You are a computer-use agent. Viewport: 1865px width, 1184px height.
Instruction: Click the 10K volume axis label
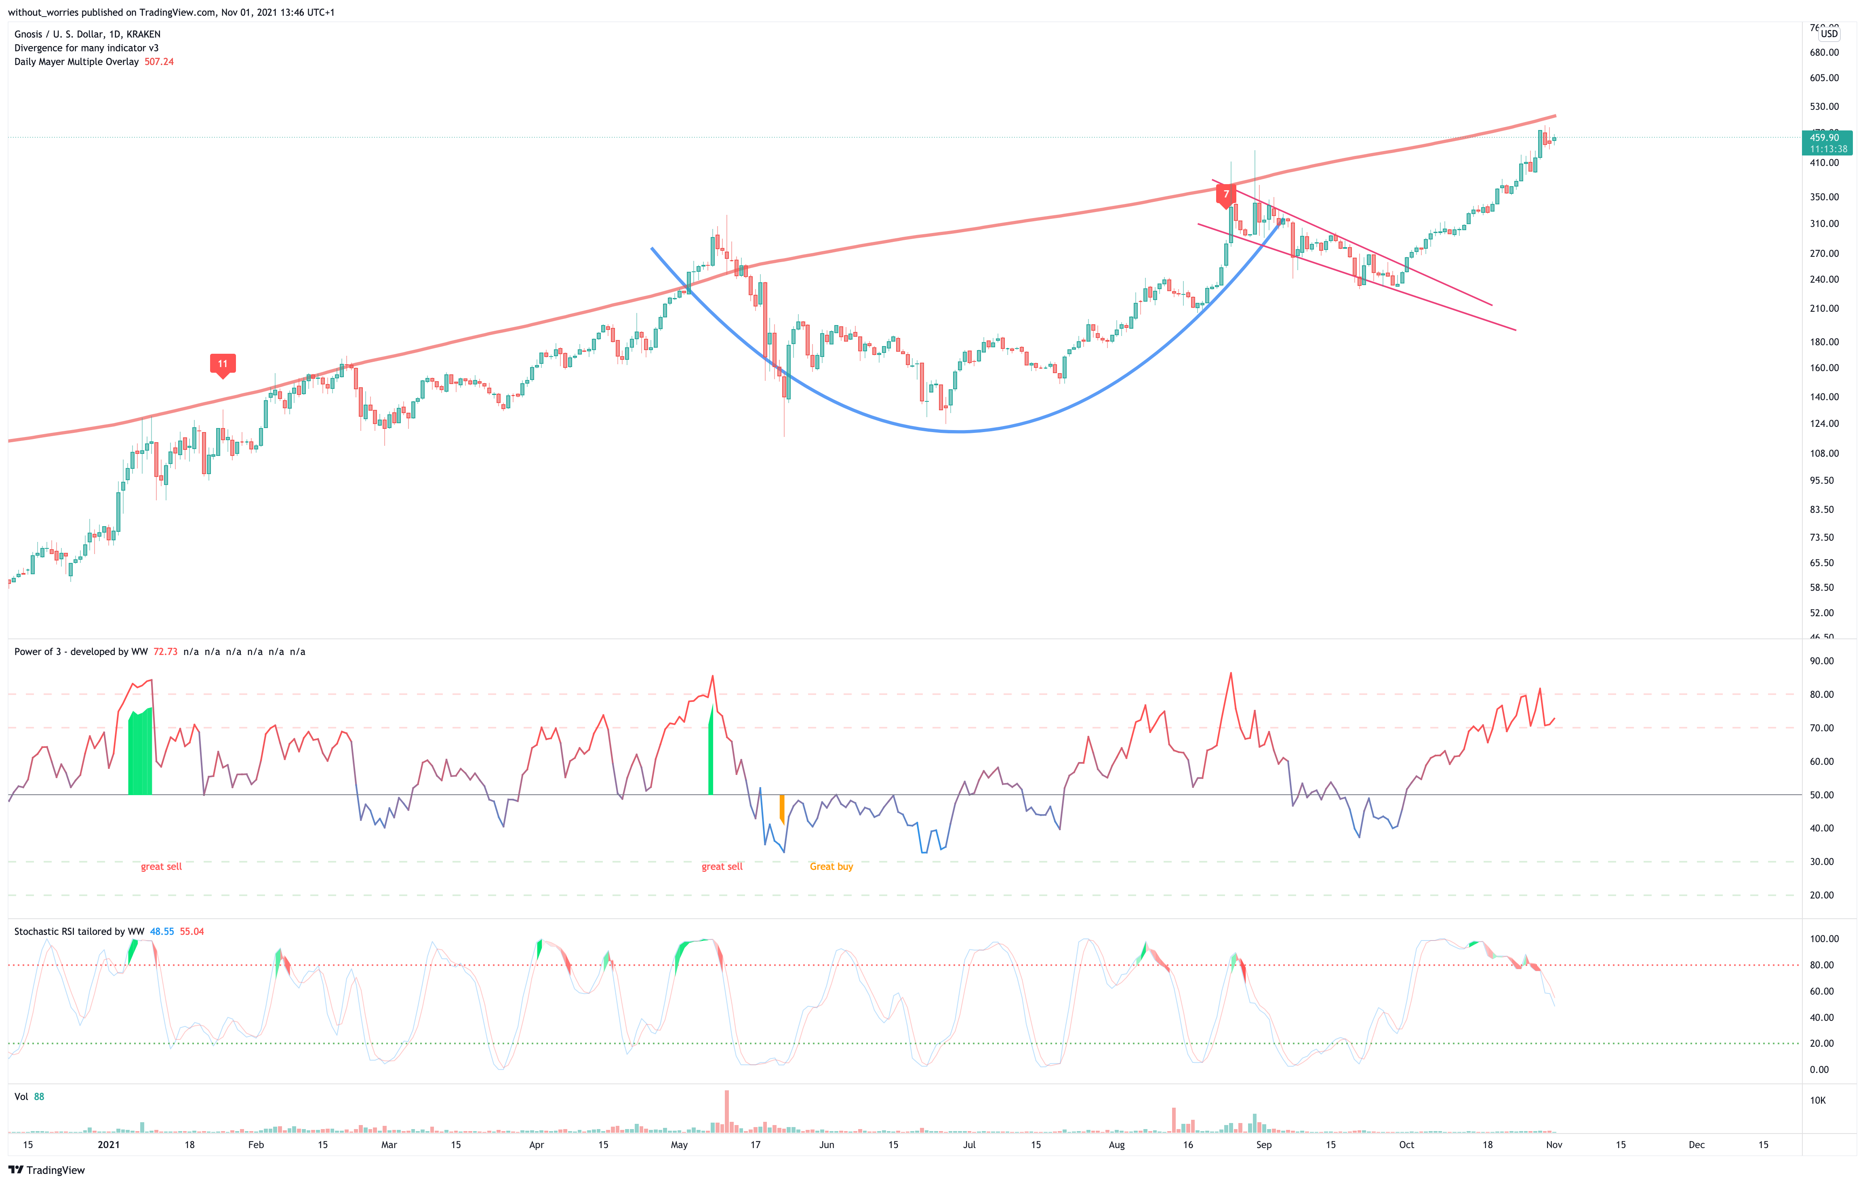tap(1818, 1100)
